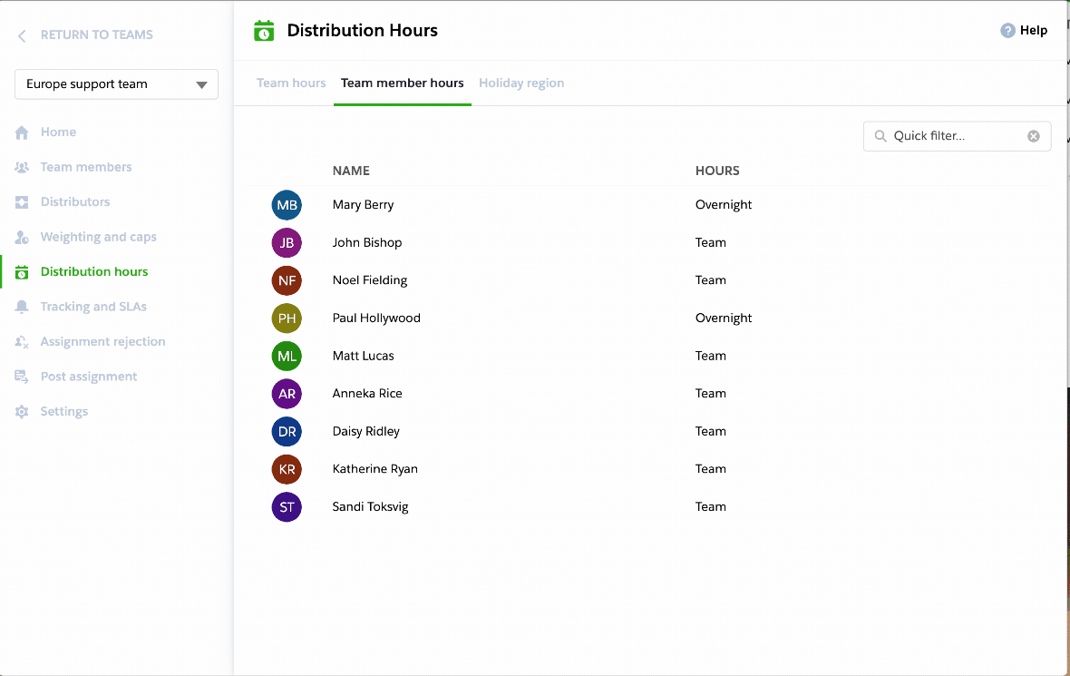Image resolution: width=1070 pixels, height=676 pixels.
Task: Open the Europe support team dropdown
Action: coord(116,84)
